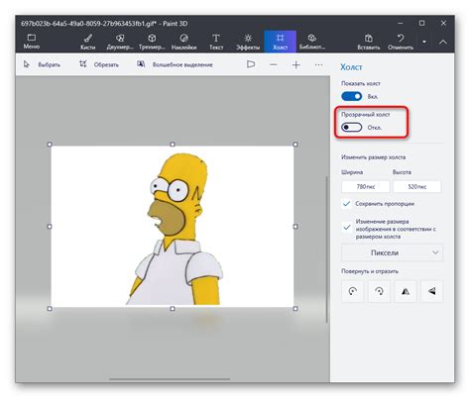Choose the Обрезать (Crop) tool

99,64
